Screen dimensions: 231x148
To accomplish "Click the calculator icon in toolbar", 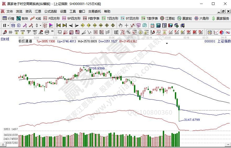I will click(x=158, y=25).
